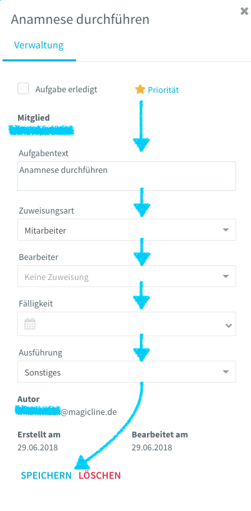
Task: Toggle the Priorität label
Action: coord(163,90)
